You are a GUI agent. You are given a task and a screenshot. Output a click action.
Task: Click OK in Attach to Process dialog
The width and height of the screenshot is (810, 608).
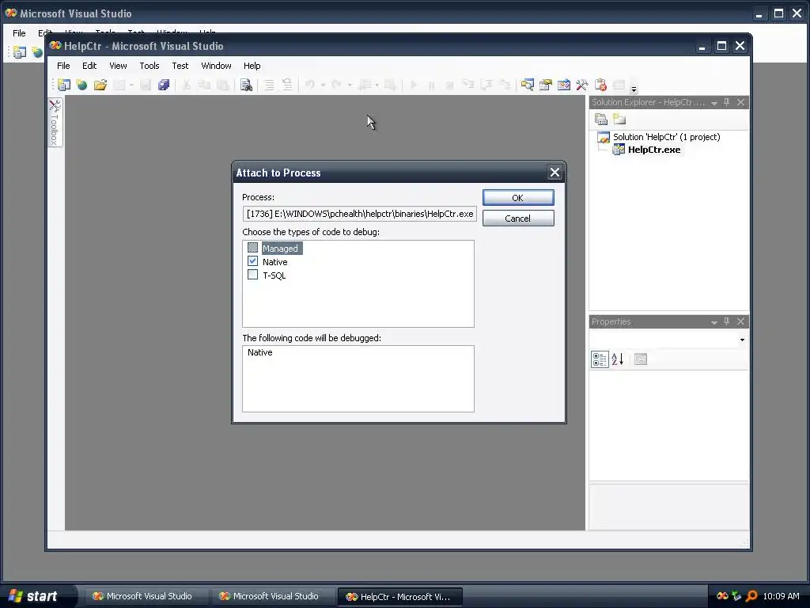click(518, 197)
